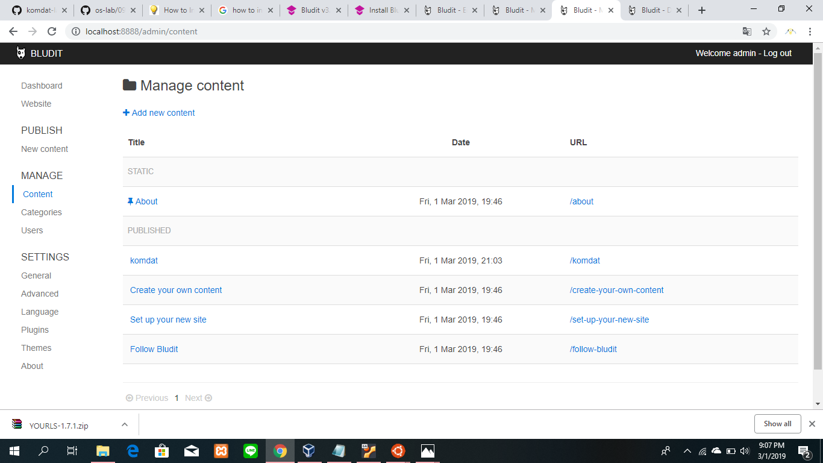This screenshot has height=463, width=823.
Task: Open the About static page title
Action: 146,201
